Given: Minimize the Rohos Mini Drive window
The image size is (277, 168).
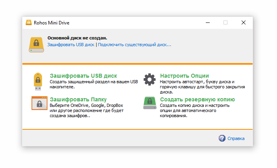Looking at the screenshot, I should tap(208, 22).
